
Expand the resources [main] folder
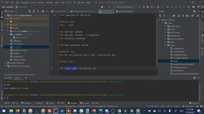(x=8, y=31)
